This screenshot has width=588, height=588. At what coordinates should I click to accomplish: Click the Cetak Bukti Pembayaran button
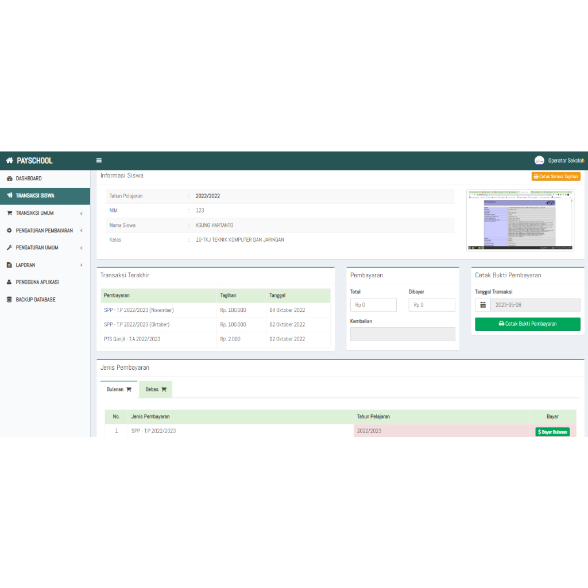pyautogui.click(x=528, y=324)
